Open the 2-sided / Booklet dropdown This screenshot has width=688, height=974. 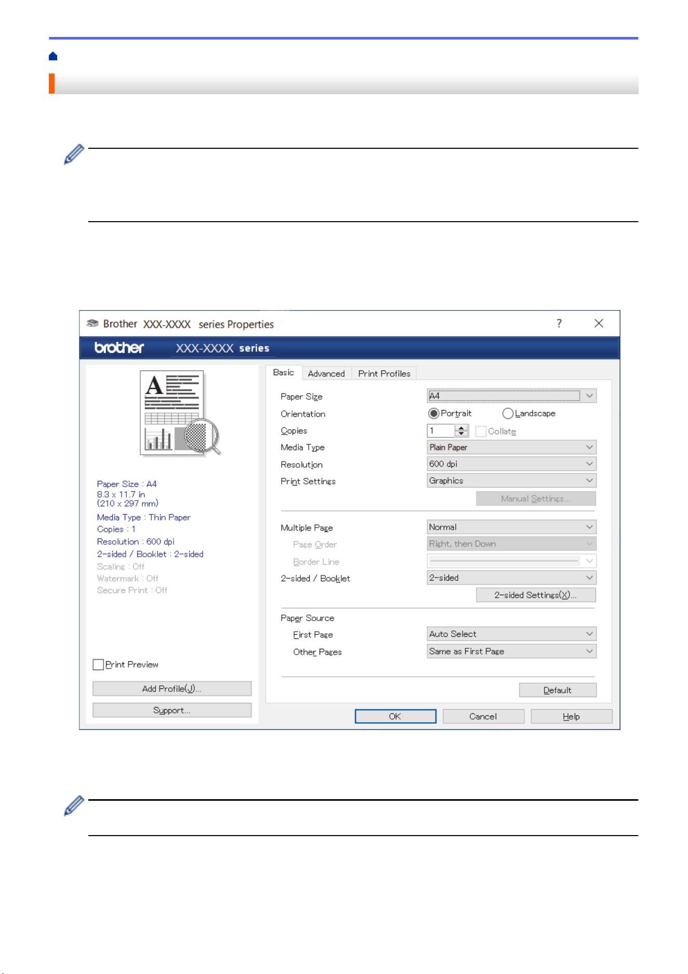[511, 578]
